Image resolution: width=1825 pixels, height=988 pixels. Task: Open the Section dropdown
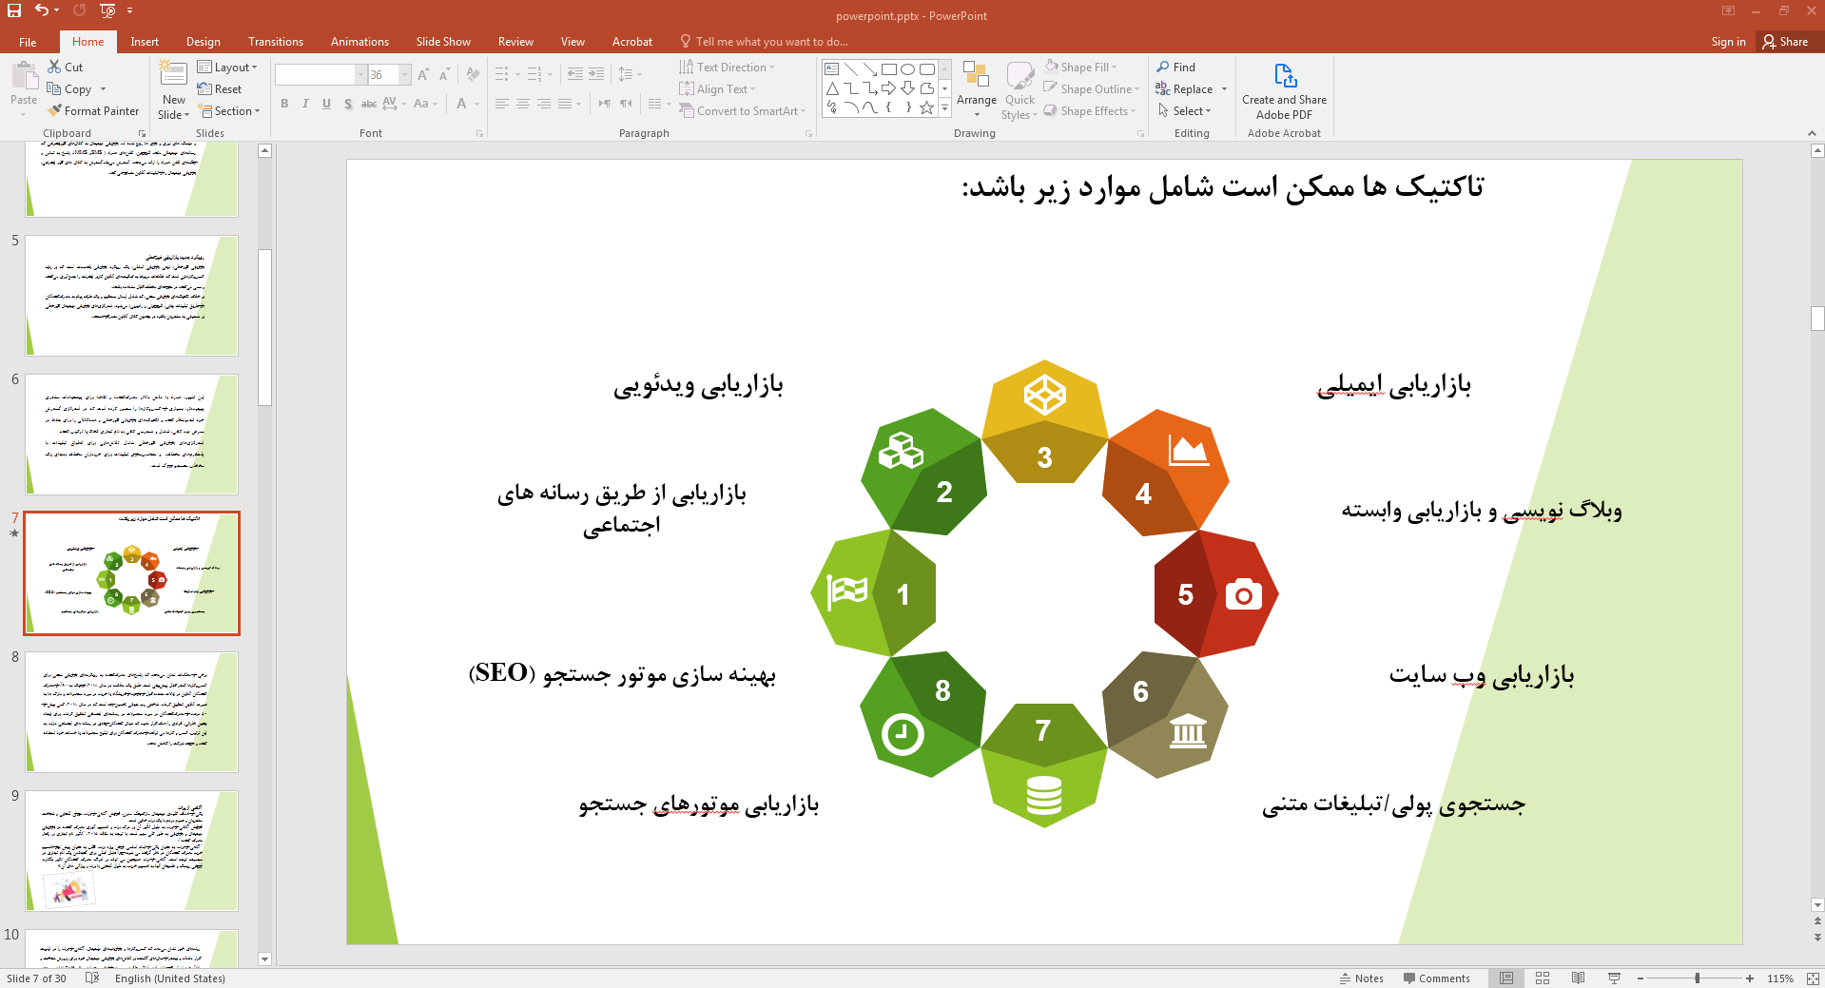pos(229,110)
